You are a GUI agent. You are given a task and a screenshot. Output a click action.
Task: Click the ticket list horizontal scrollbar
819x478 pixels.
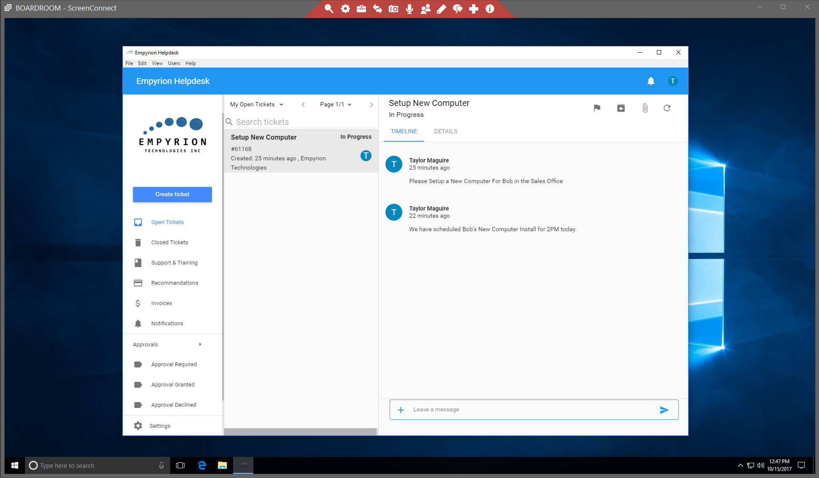tap(300, 432)
